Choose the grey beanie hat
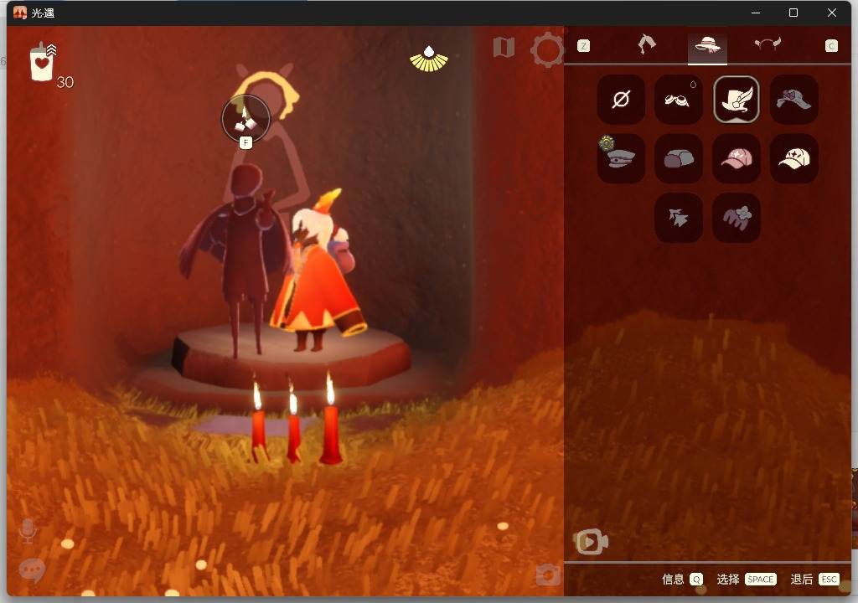Image resolution: width=858 pixels, height=603 pixels. click(679, 158)
